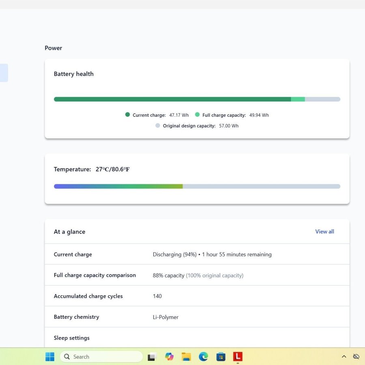Click the gray Original design capacity dot
365x365 pixels.
[158, 126]
